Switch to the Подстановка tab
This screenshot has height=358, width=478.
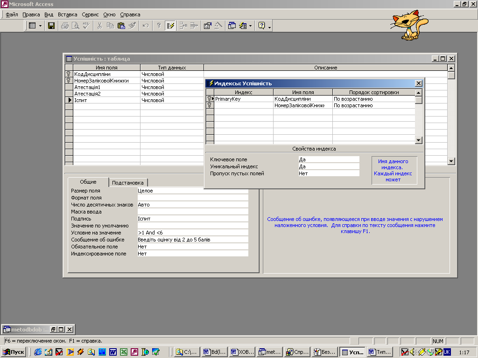coord(128,183)
